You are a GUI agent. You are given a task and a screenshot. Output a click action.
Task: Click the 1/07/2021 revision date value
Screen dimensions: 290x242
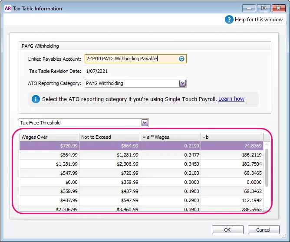[x=97, y=71]
